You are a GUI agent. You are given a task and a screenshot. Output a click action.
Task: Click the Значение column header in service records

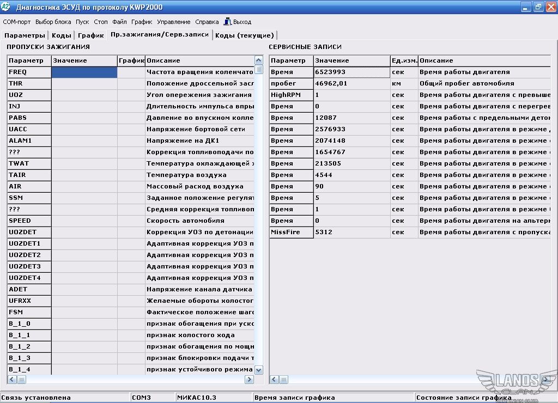(x=351, y=60)
